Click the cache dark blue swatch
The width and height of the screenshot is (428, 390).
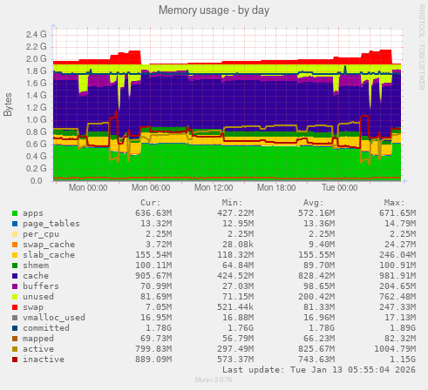click(x=15, y=276)
